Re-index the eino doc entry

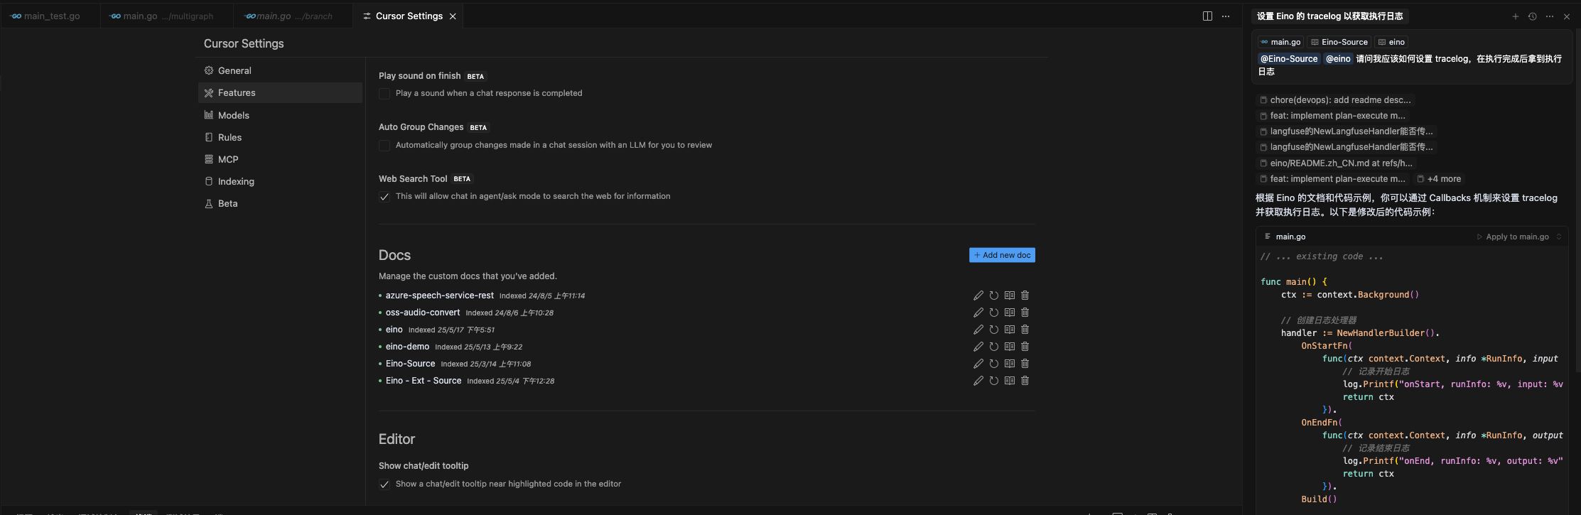click(994, 330)
